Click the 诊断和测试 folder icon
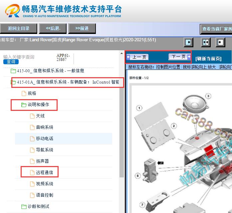 [24, 207]
